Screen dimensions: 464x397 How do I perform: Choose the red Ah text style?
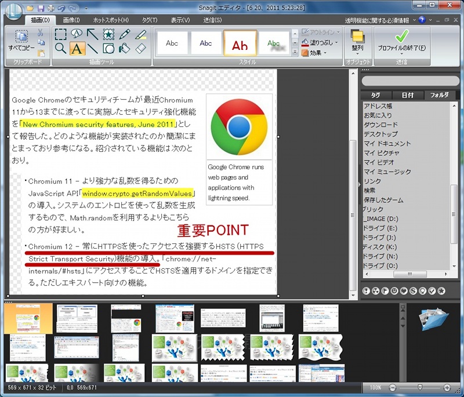point(240,43)
